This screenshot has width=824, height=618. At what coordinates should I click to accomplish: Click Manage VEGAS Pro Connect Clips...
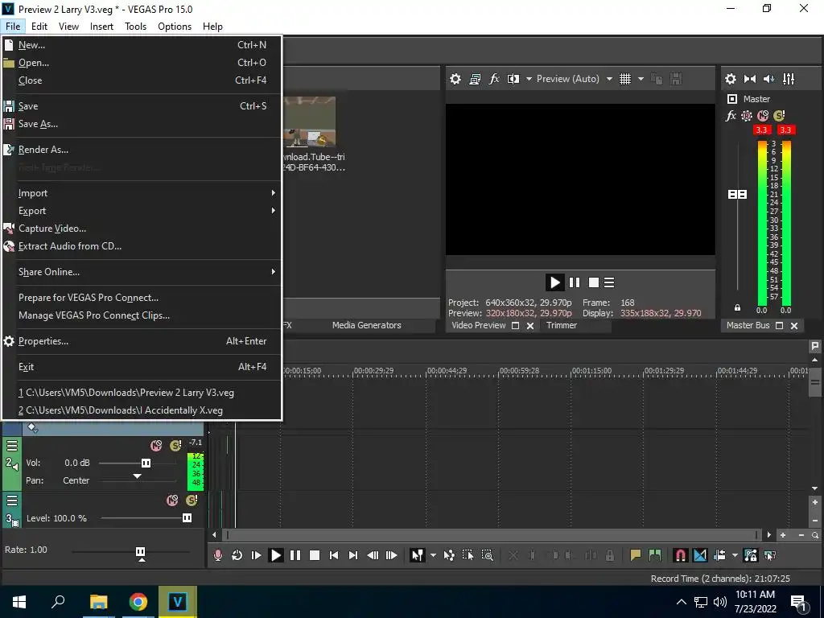click(x=142, y=315)
